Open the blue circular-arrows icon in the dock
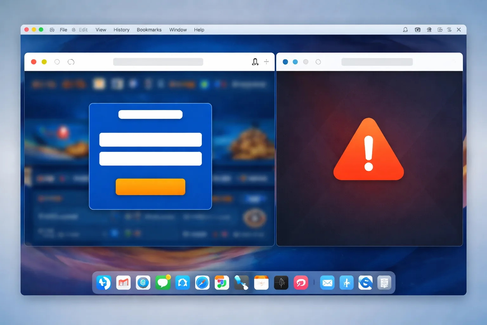 coord(183,283)
